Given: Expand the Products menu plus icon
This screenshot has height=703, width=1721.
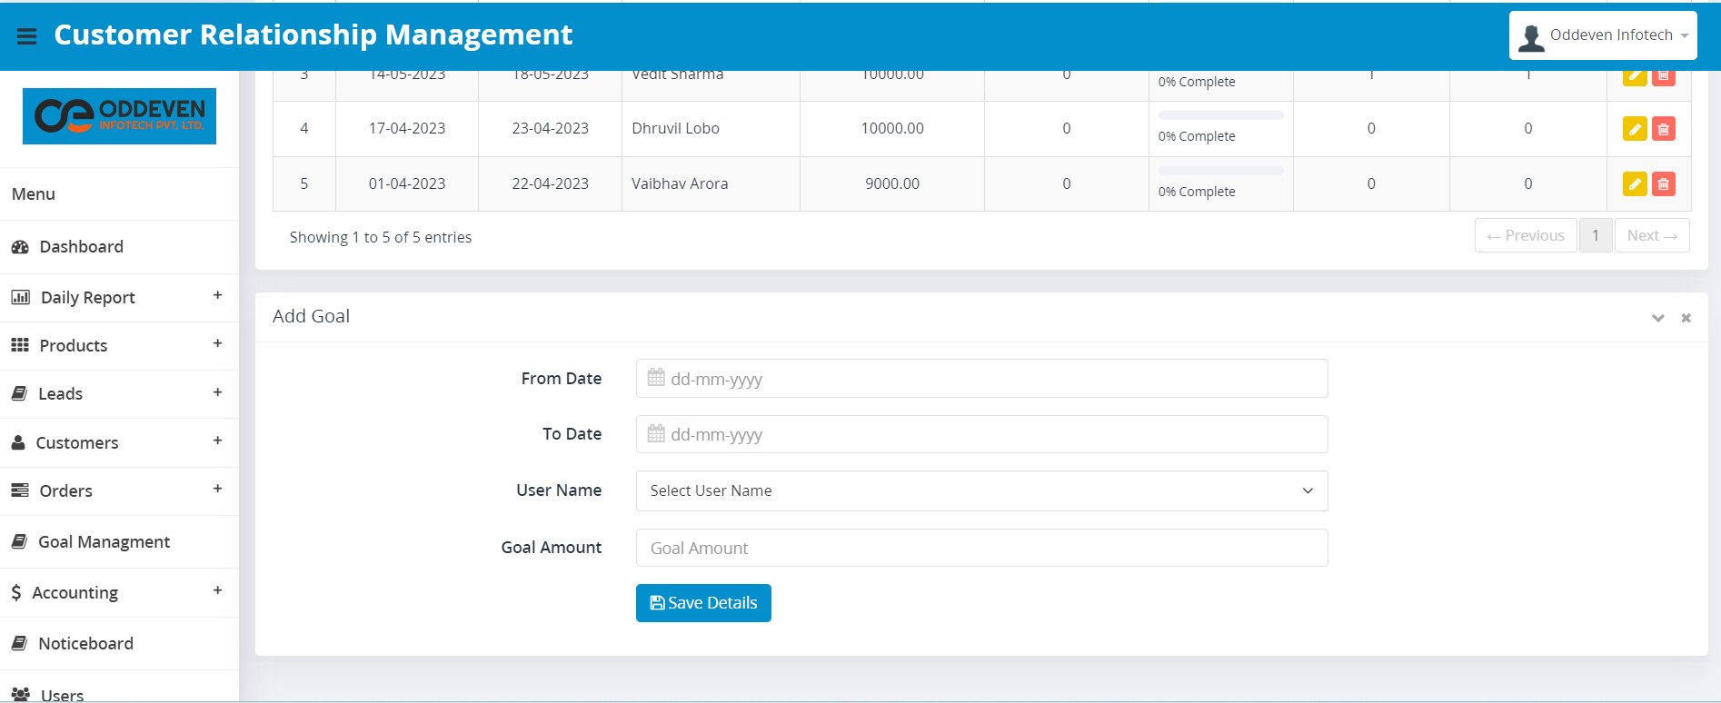Looking at the screenshot, I should pyautogui.click(x=217, y=343).
